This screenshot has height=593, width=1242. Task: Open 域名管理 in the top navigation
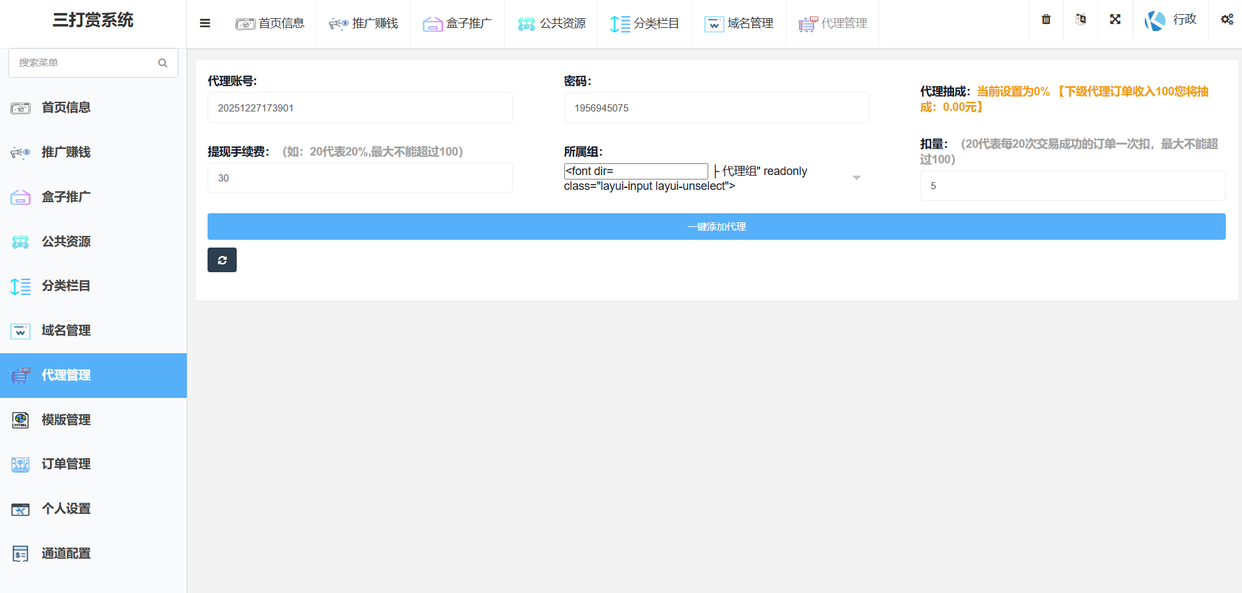[739, 23]
